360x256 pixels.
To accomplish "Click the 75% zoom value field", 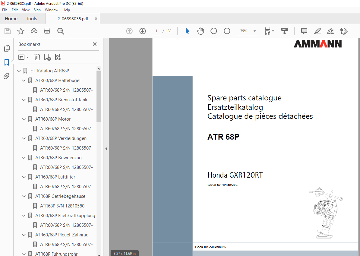I will (244, 31).
